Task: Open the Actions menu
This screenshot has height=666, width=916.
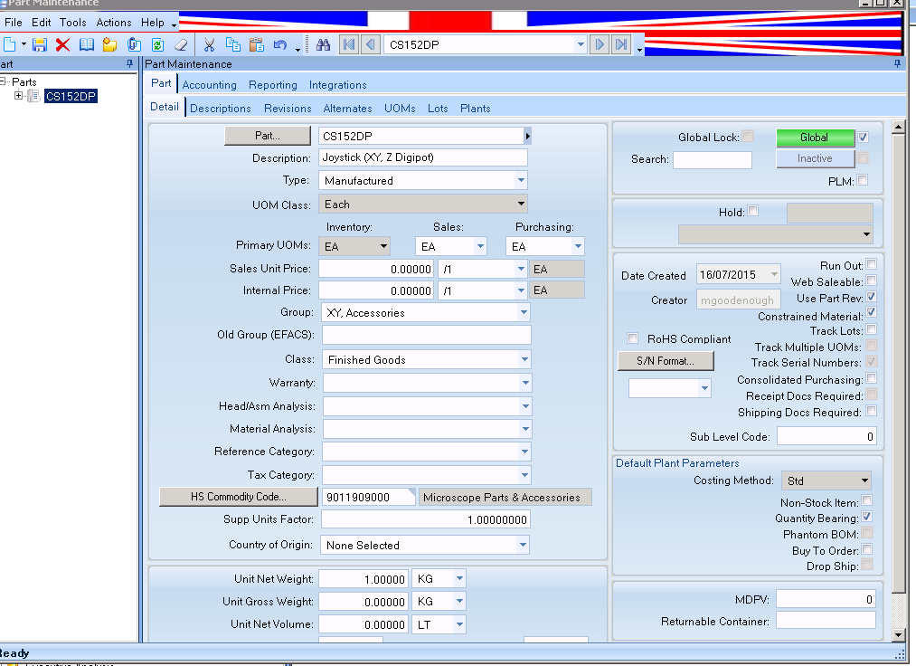Action: coord(113,22)
